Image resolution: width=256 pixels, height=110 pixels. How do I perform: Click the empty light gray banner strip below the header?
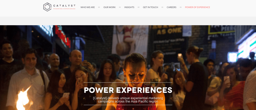click(x=128, y=21)
